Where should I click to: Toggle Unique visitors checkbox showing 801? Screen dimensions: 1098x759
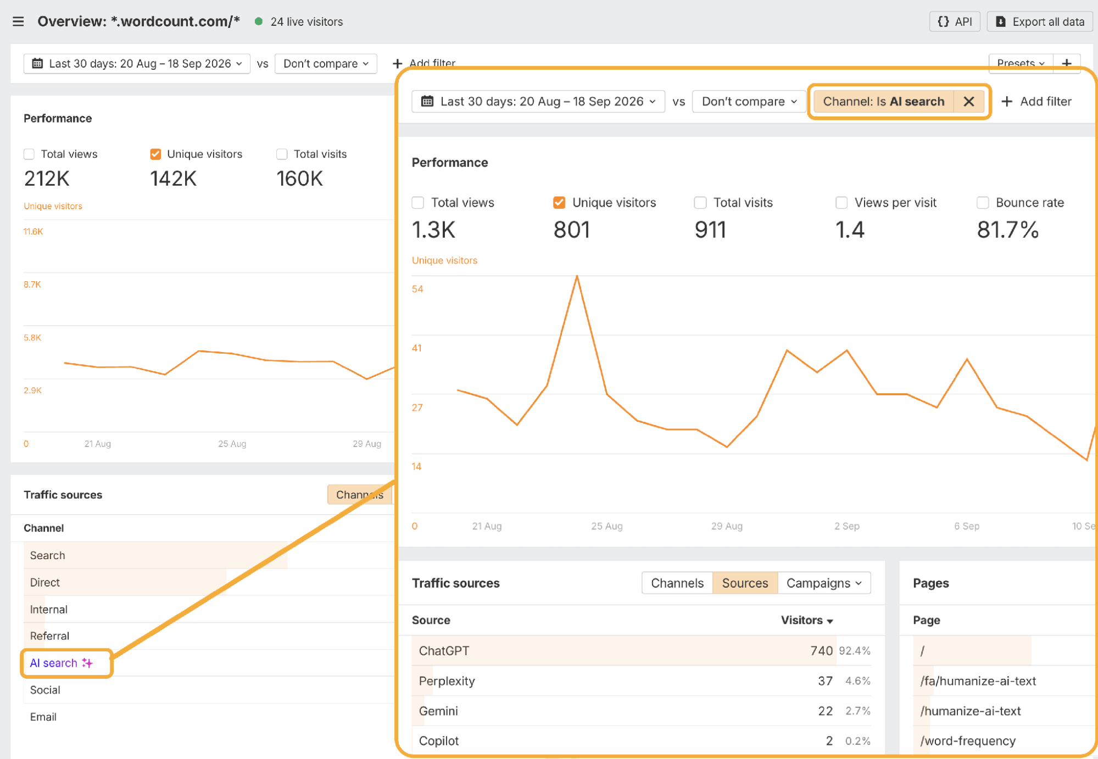559,203
